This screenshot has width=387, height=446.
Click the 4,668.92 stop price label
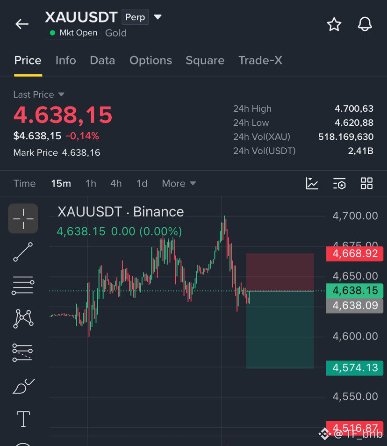[x=355, y=253]
